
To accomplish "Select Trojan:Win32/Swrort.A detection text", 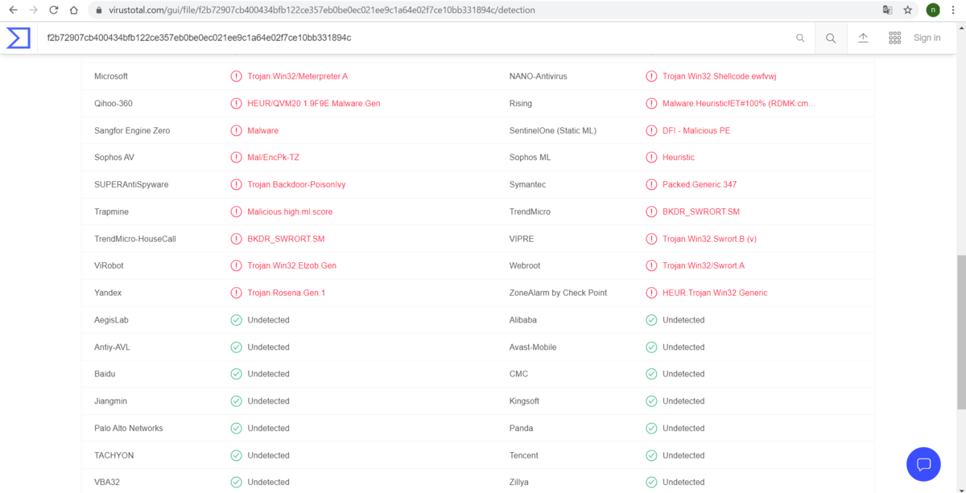I will [x=704, y=265].
